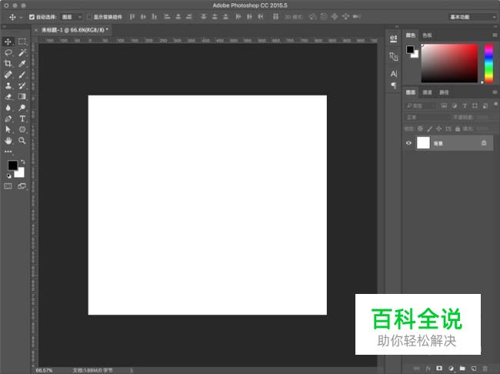Click the Pen tool in toolbar

pos(8,119)
